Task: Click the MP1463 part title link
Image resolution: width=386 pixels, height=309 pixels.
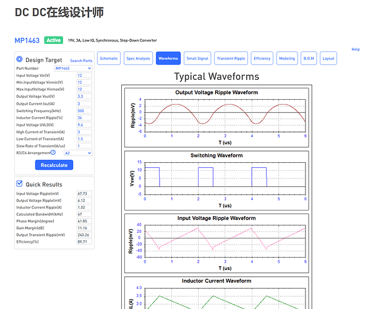Action: pyautogui.click(x=27, y=40)
